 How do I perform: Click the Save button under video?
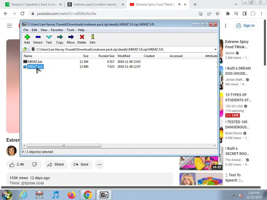81,165
